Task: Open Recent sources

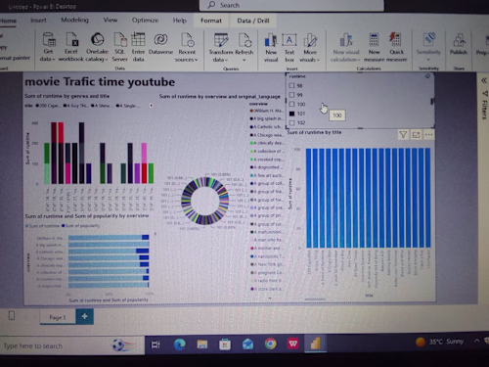Action: click(187, 47)
